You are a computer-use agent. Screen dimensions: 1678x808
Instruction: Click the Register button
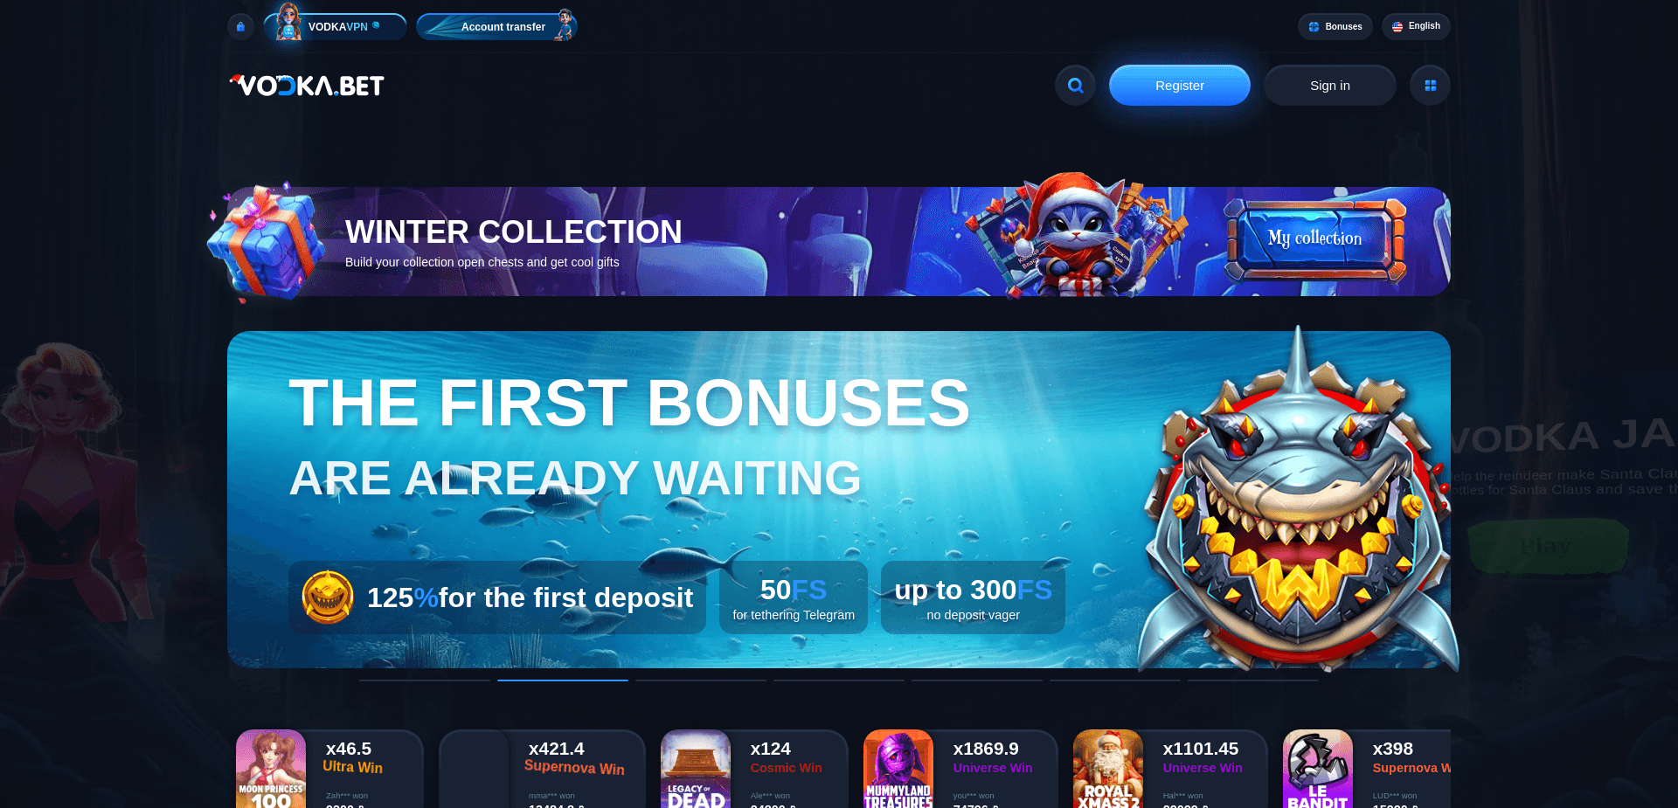tap(1180, 86)
